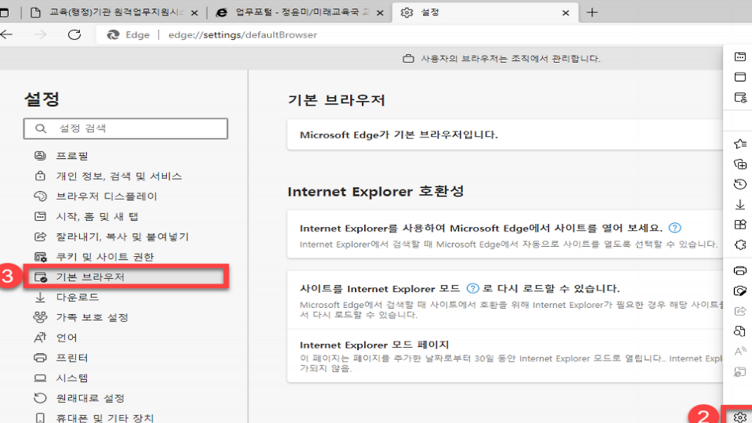Focus the 설정 검색 search box
752x423 pixels.
(126, 128)
